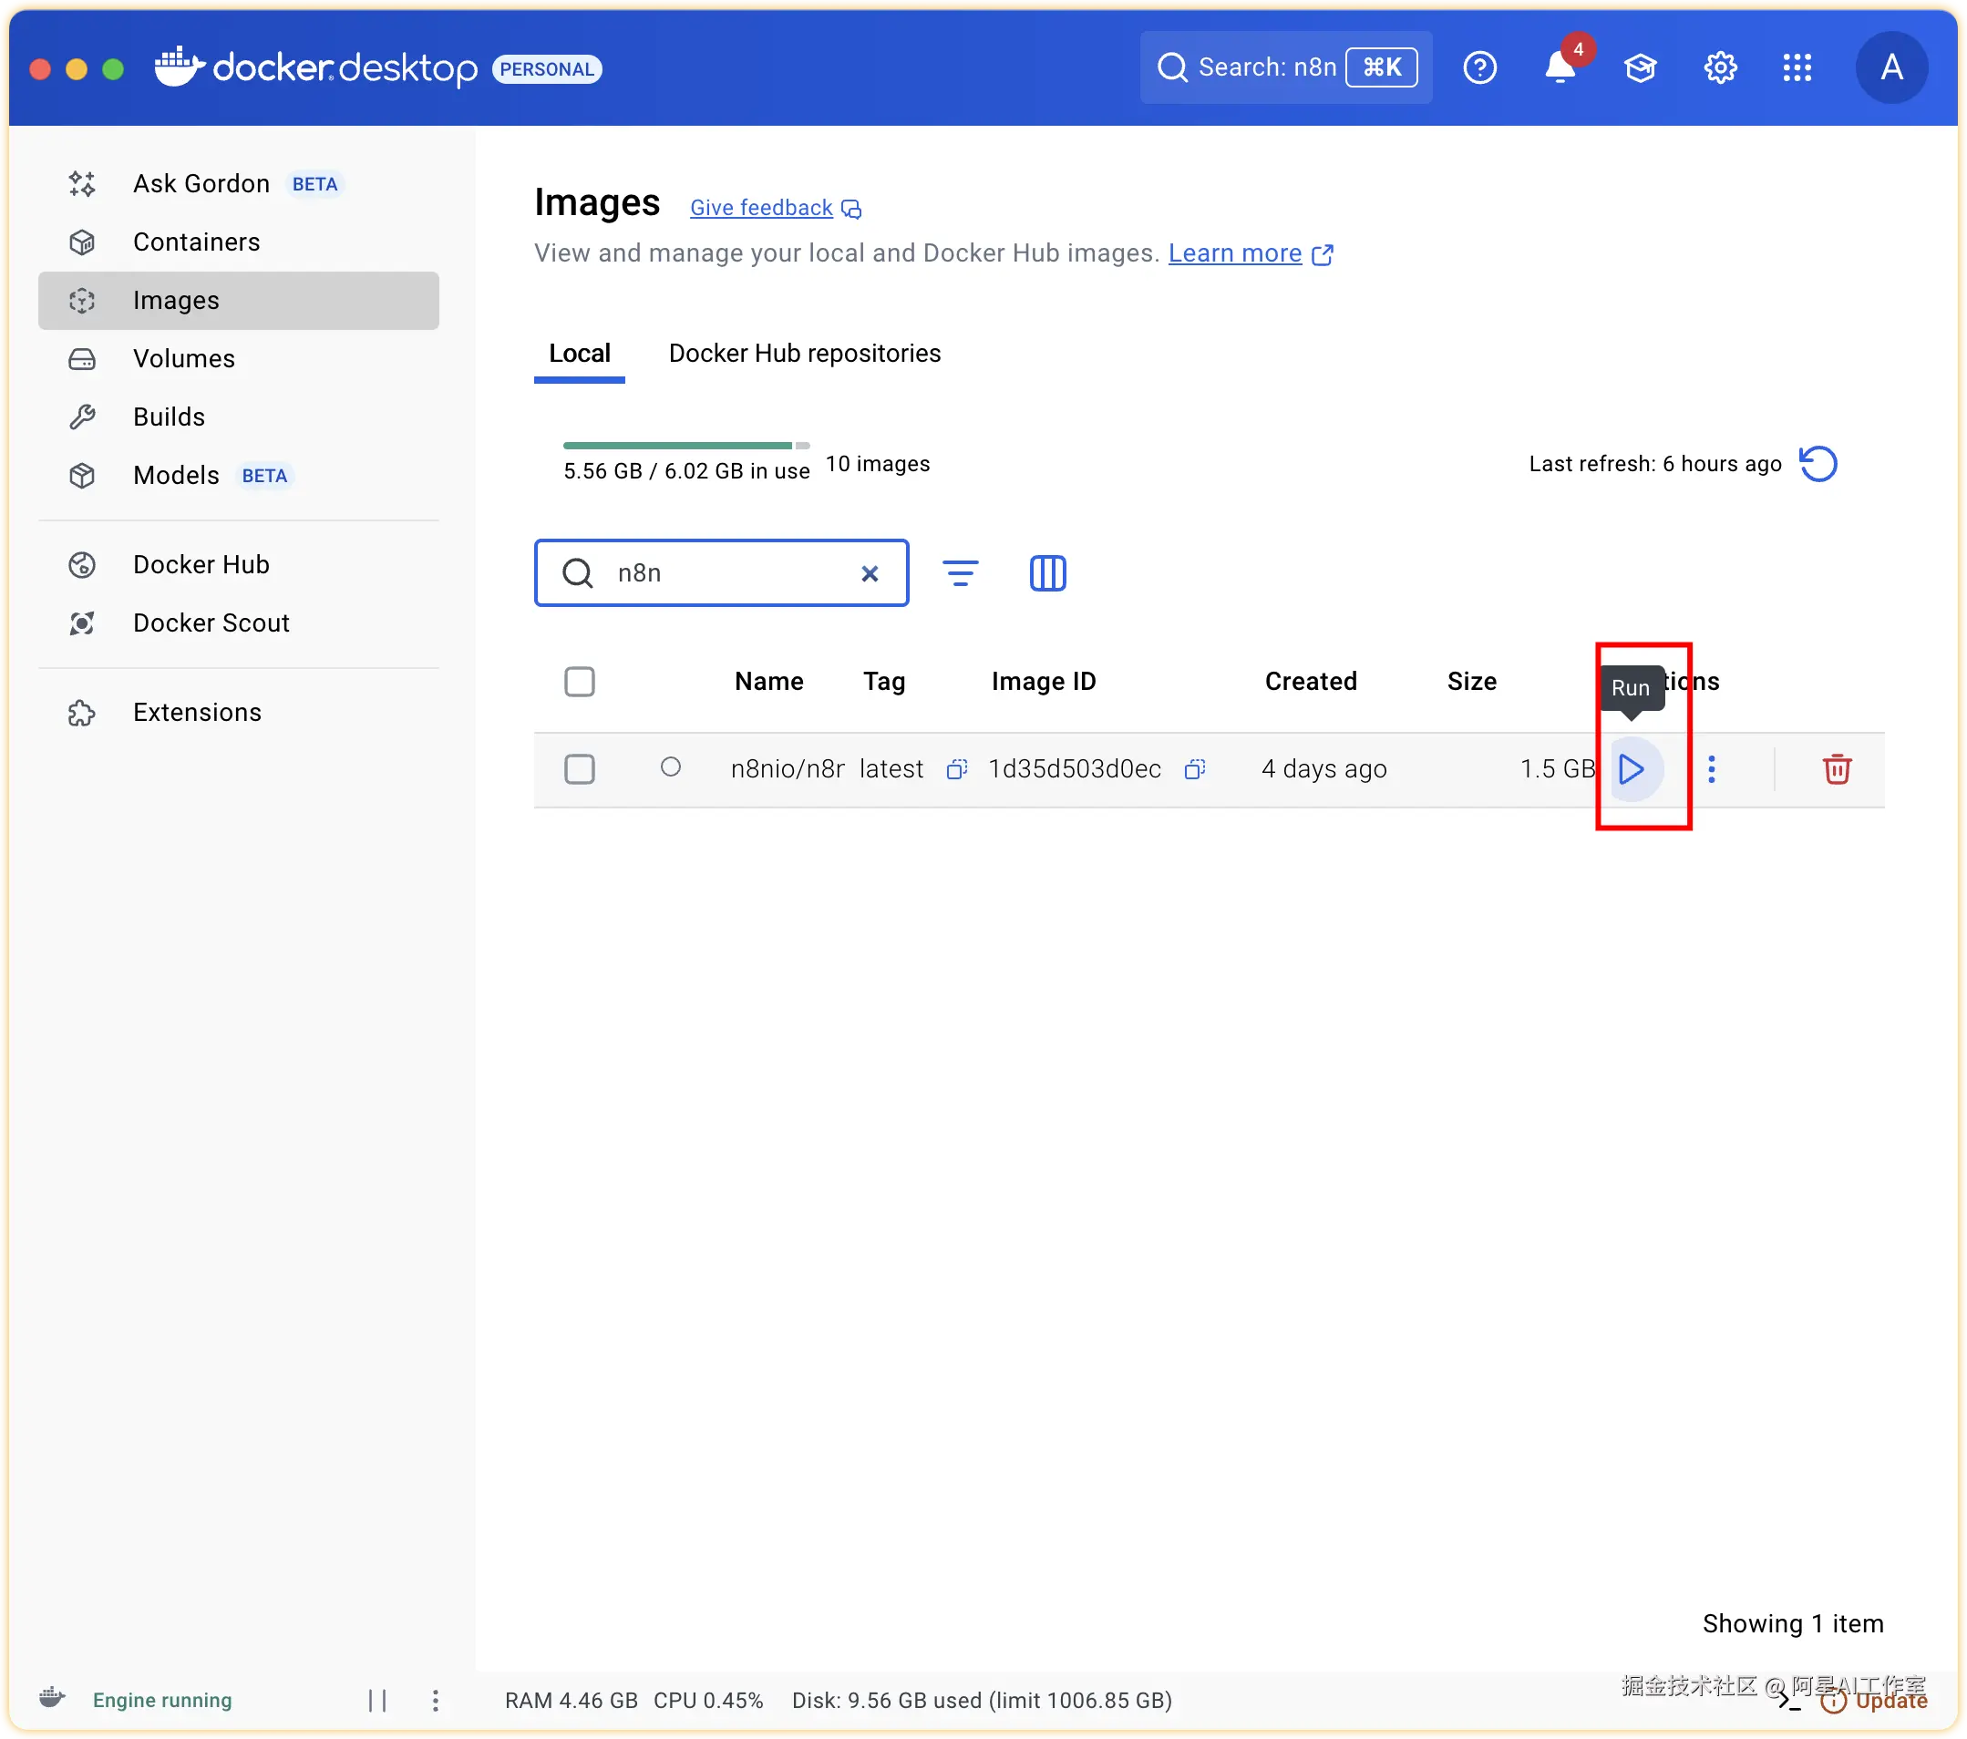Open engine options three-dot menu
This screenshot has height=1739, width=1967.
[x=435, y=1701]
